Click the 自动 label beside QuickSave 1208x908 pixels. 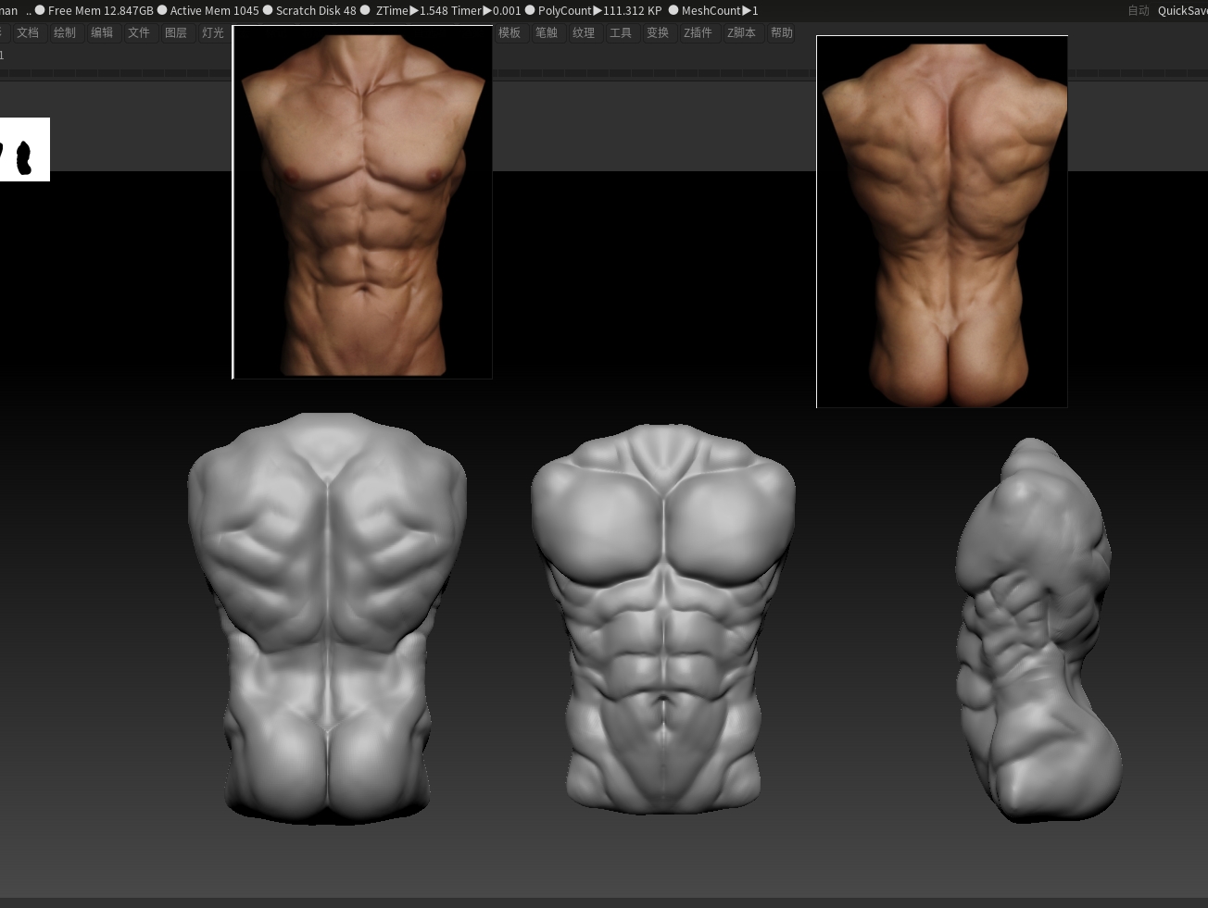tap(1139, 11)
